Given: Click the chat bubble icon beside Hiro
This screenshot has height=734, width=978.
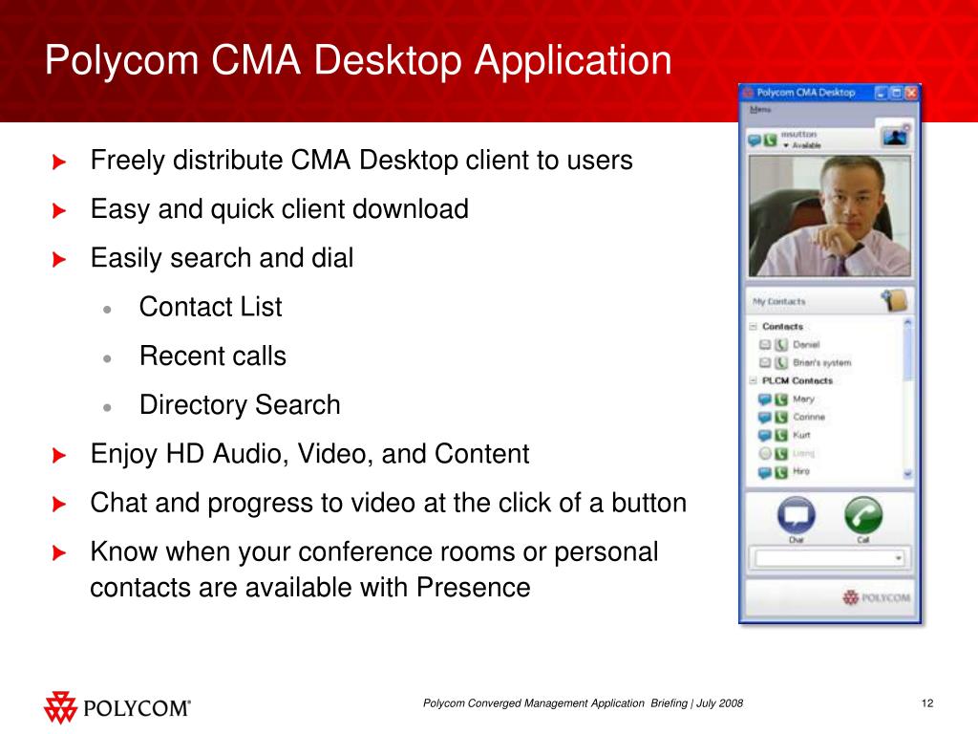Looking at the screenshot, I should (x=765, y=472).
